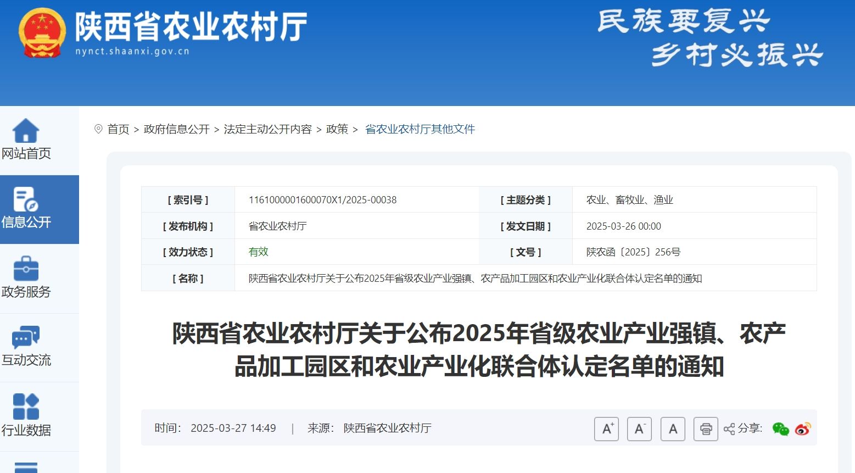Click document number 陕农函〔2025〕256号
This screenshot has height=473, width=855.
(x=634, y=252)
